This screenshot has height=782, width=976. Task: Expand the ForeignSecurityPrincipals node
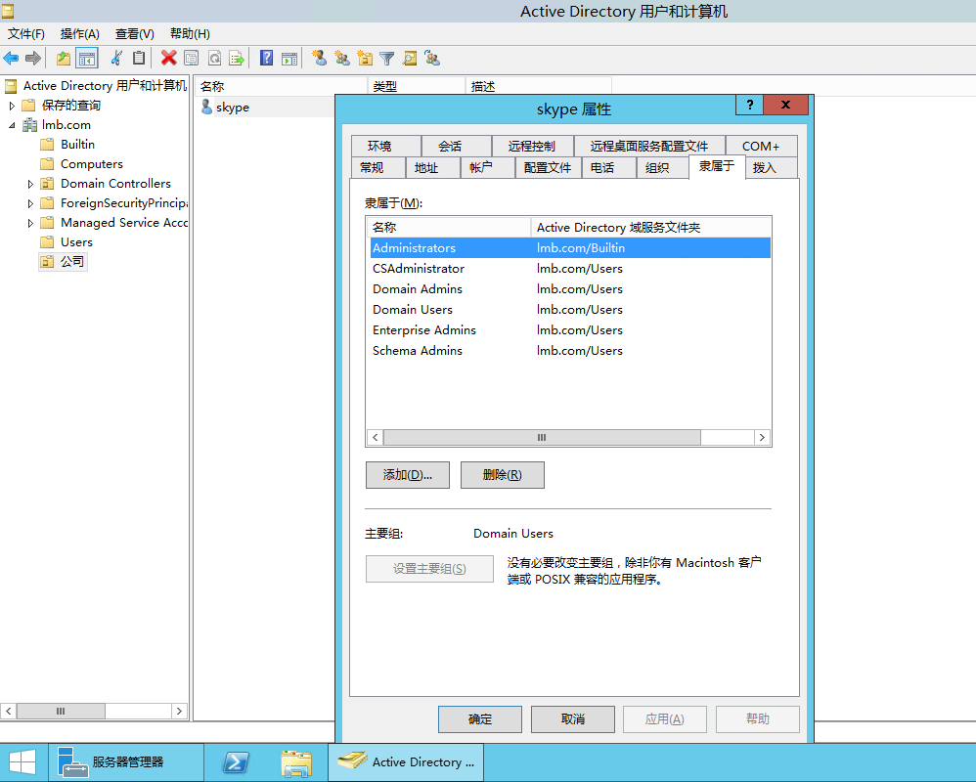point(30,203)
